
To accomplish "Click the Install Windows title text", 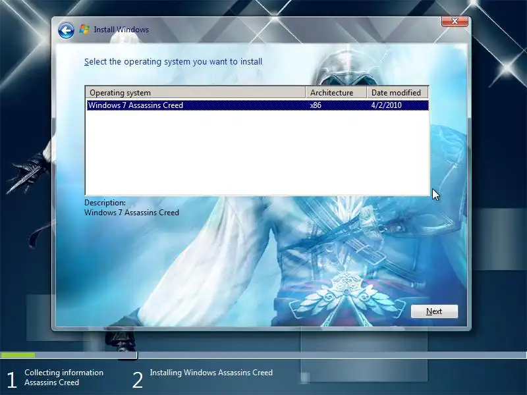I will click(x=121, y=30).
